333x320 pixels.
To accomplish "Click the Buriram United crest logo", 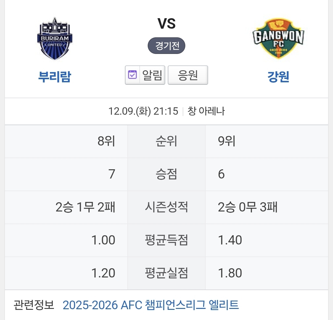I will click(x=55, y=39).
